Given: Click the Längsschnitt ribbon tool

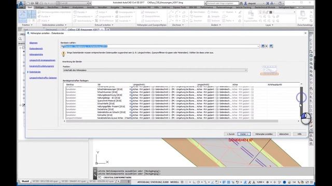Looking at the screenshot, I should 104,17.
